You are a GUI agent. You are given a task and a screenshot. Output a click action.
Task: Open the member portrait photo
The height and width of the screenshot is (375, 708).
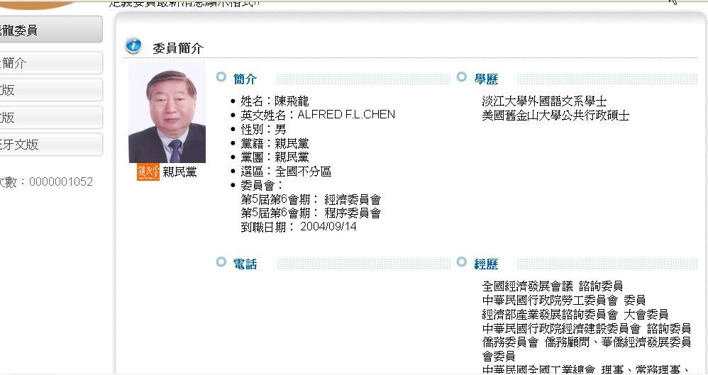tap(167, 116)
